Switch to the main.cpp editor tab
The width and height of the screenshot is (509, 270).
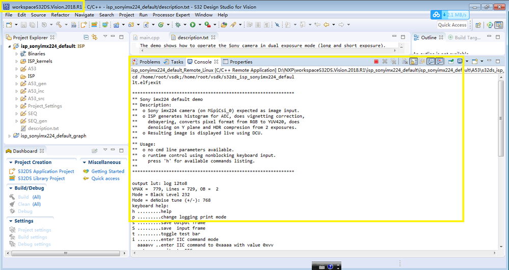click(x=146, y=38)
